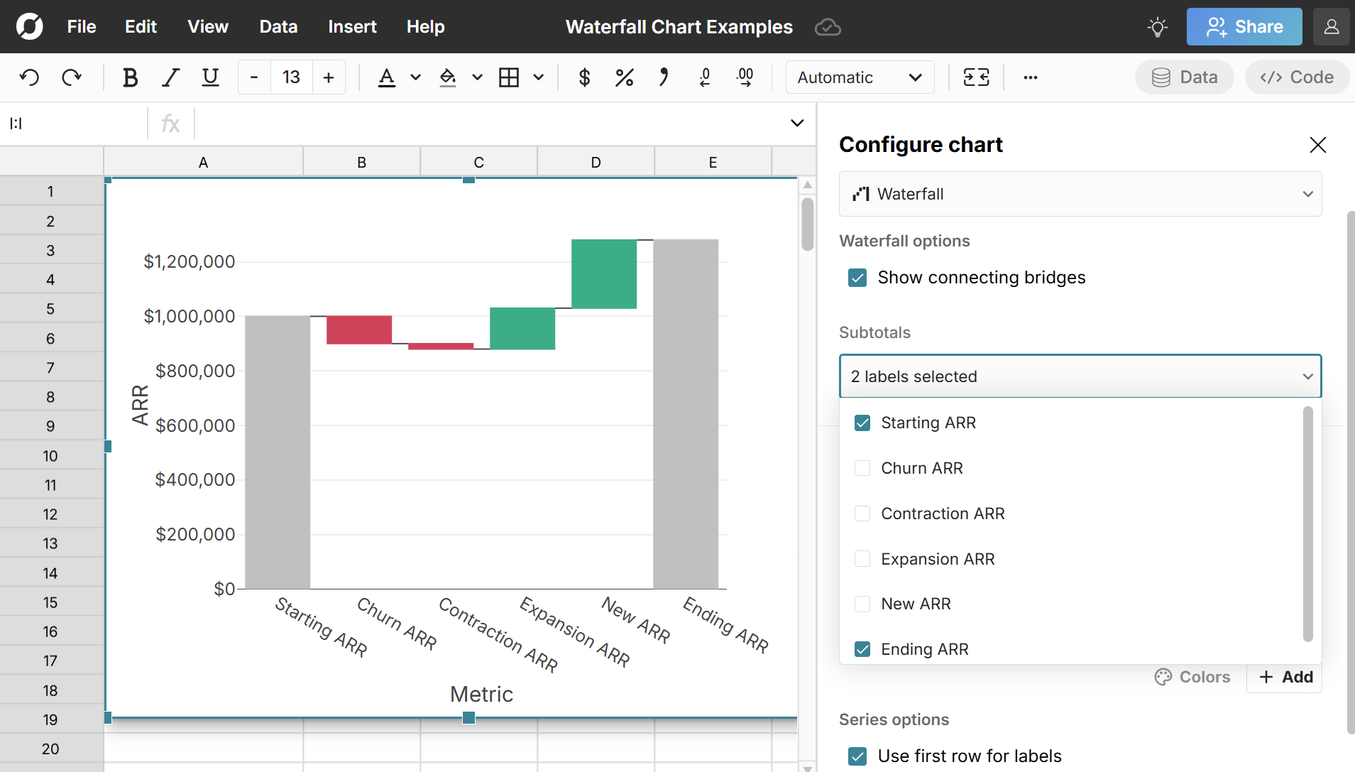This screenshot has height=772, width=1355.
Task: Format cells as currency
Action: tap(584, 77)
